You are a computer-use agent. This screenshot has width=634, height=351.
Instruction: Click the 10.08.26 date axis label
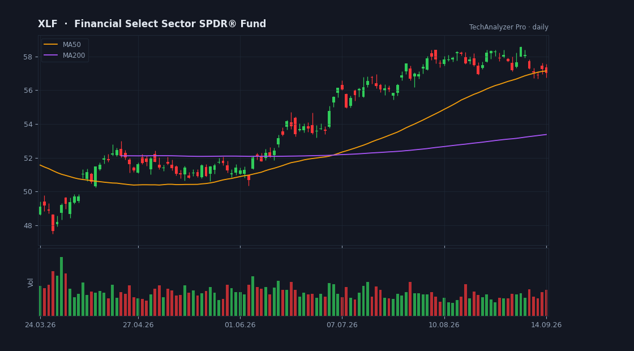point(444,325)
